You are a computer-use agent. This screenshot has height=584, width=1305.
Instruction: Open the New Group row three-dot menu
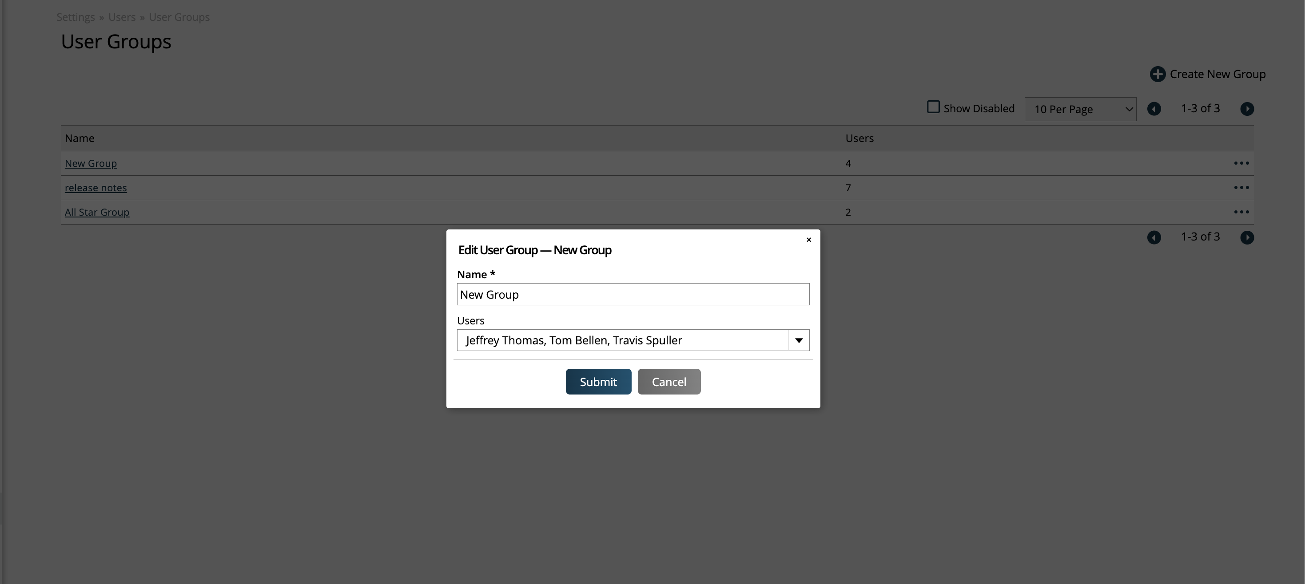click(x=1241, y=163)
